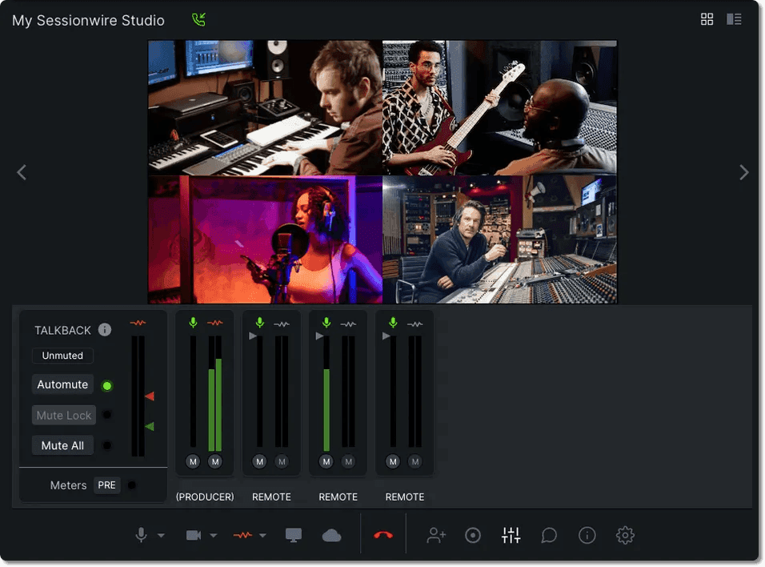765x567 pixels.
Task: Start recording with the record icon
Action: pyautogui.click(x=473, y=534)
